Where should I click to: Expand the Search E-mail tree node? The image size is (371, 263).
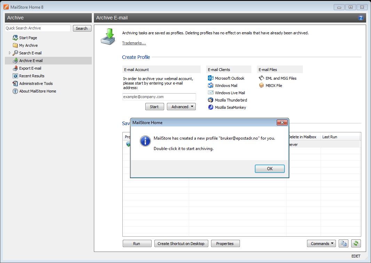tap(10, 53)
